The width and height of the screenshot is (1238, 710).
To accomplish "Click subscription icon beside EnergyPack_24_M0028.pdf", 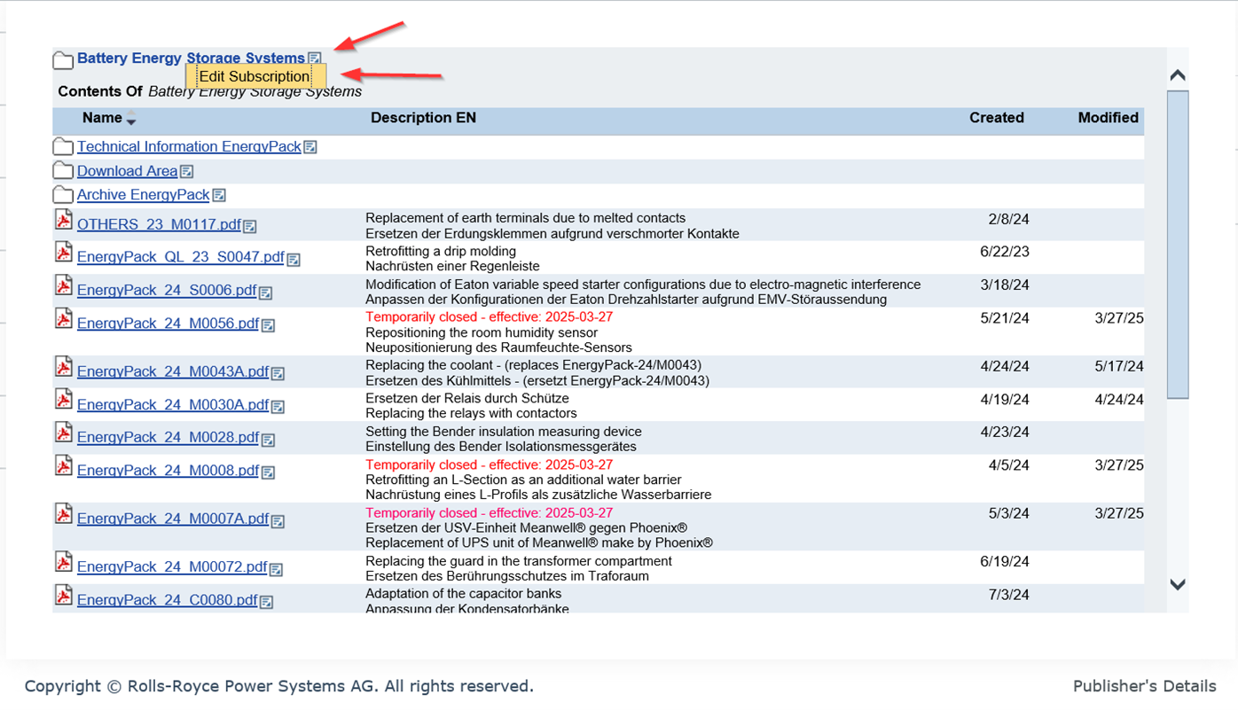I will 269,440.
